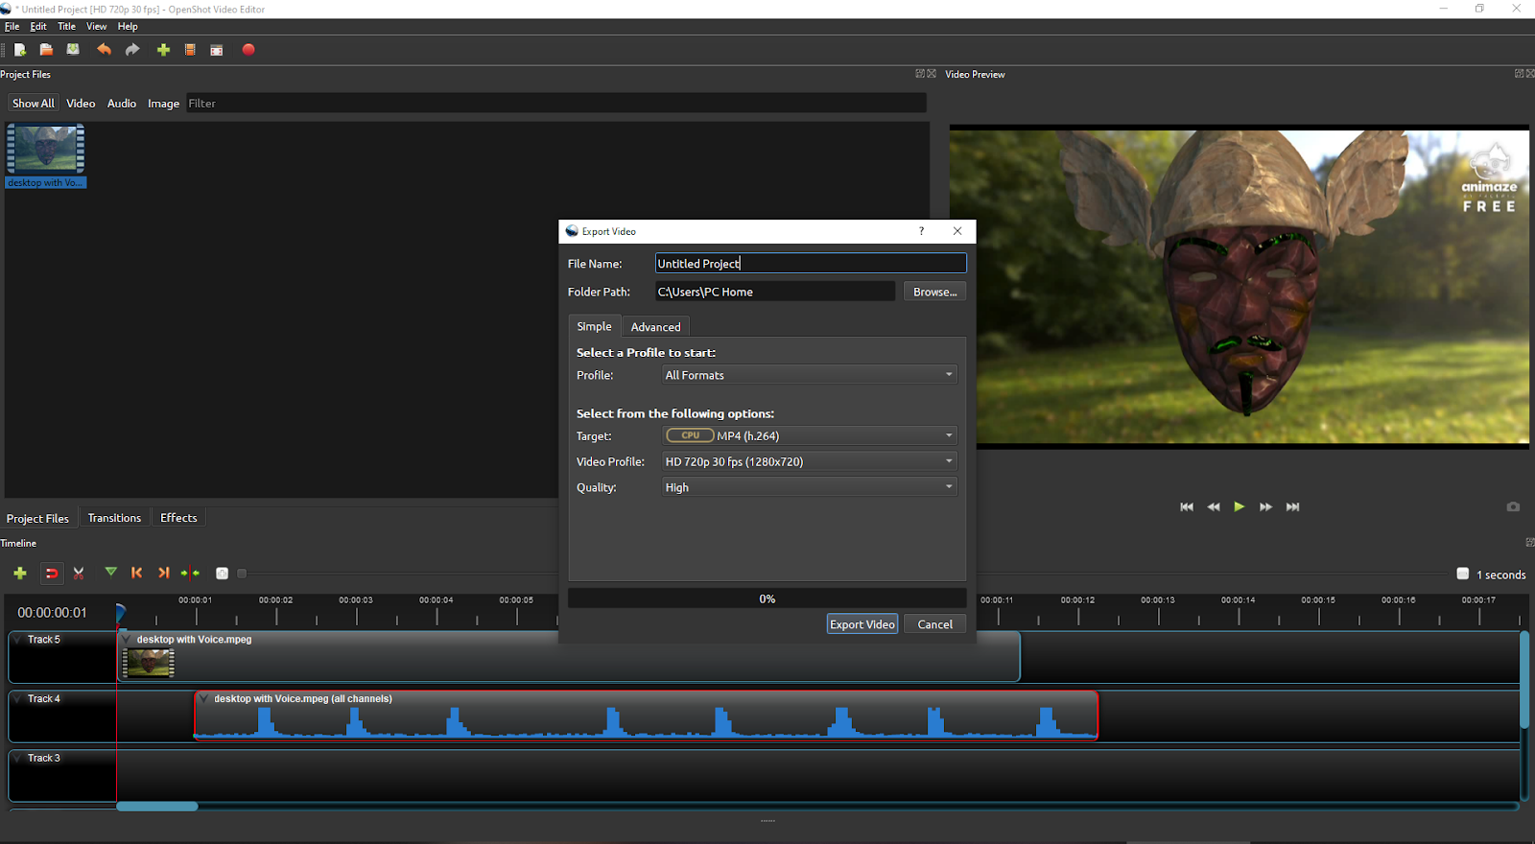The height and width of the screenshot is (844, 1535).
Task: Expand the Track 4 menu arrow
Action: coord(18,698)
